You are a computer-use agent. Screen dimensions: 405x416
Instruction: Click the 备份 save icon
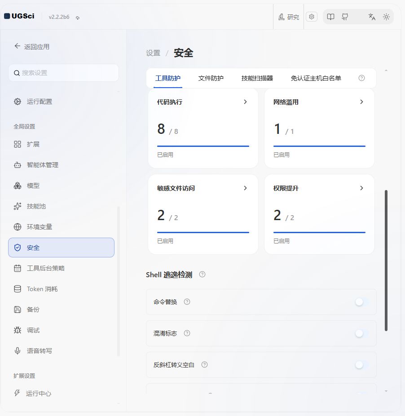(18, 310)
